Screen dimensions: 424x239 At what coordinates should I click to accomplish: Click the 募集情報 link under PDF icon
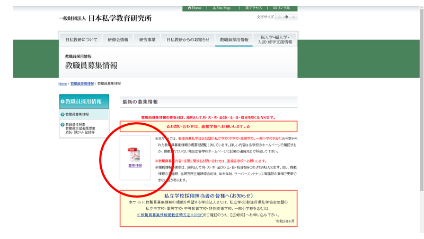[135, 166]
